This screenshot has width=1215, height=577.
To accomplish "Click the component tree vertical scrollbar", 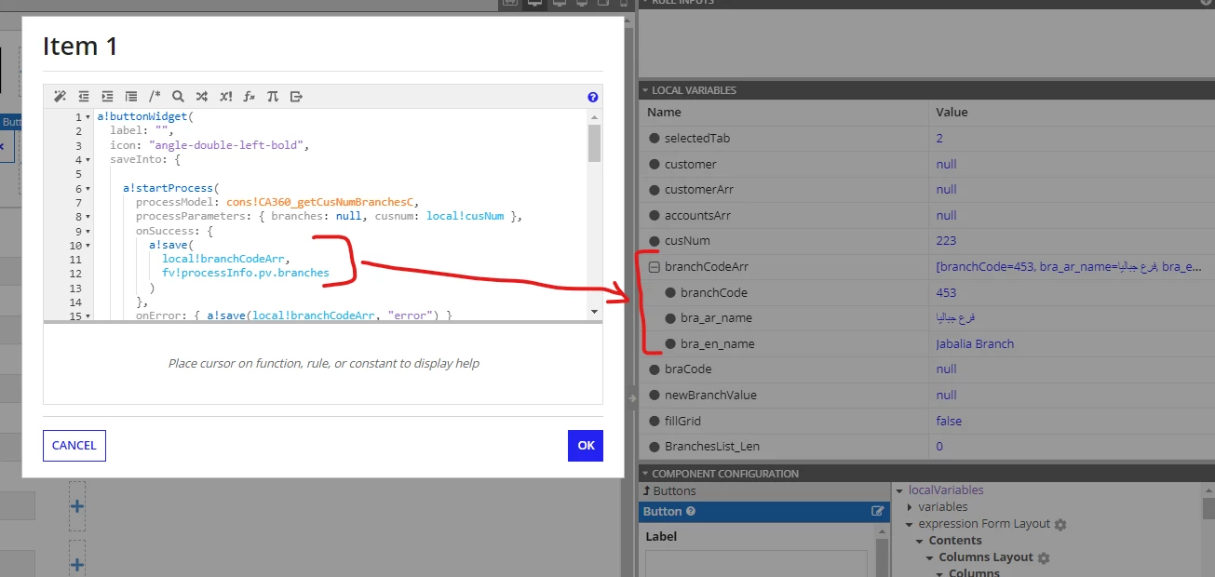I will pos(1208,530).
